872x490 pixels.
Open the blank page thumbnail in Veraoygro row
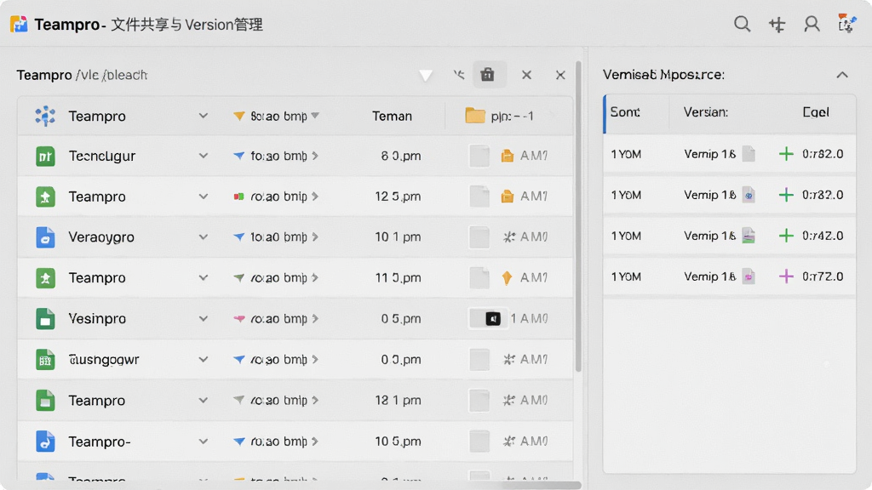pos(479,237)
